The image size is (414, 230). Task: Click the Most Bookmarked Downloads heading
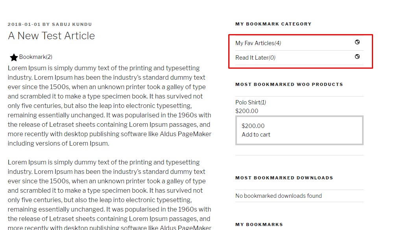tap(284, 178)
